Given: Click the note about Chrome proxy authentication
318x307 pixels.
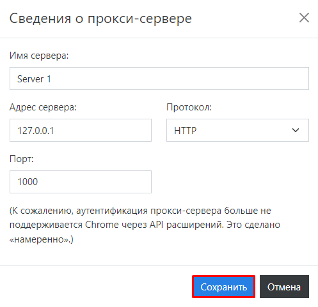Looking at the screenshot, I should [145, 225].
